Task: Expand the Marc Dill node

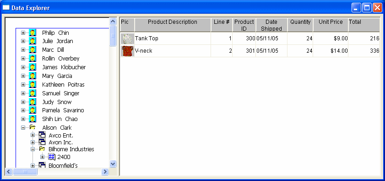Action: [x=23, y=49]
